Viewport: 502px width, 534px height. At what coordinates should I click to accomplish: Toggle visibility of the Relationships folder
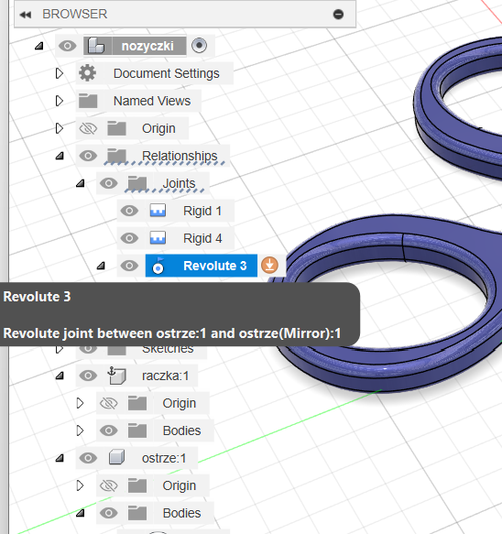coord(88,156)
